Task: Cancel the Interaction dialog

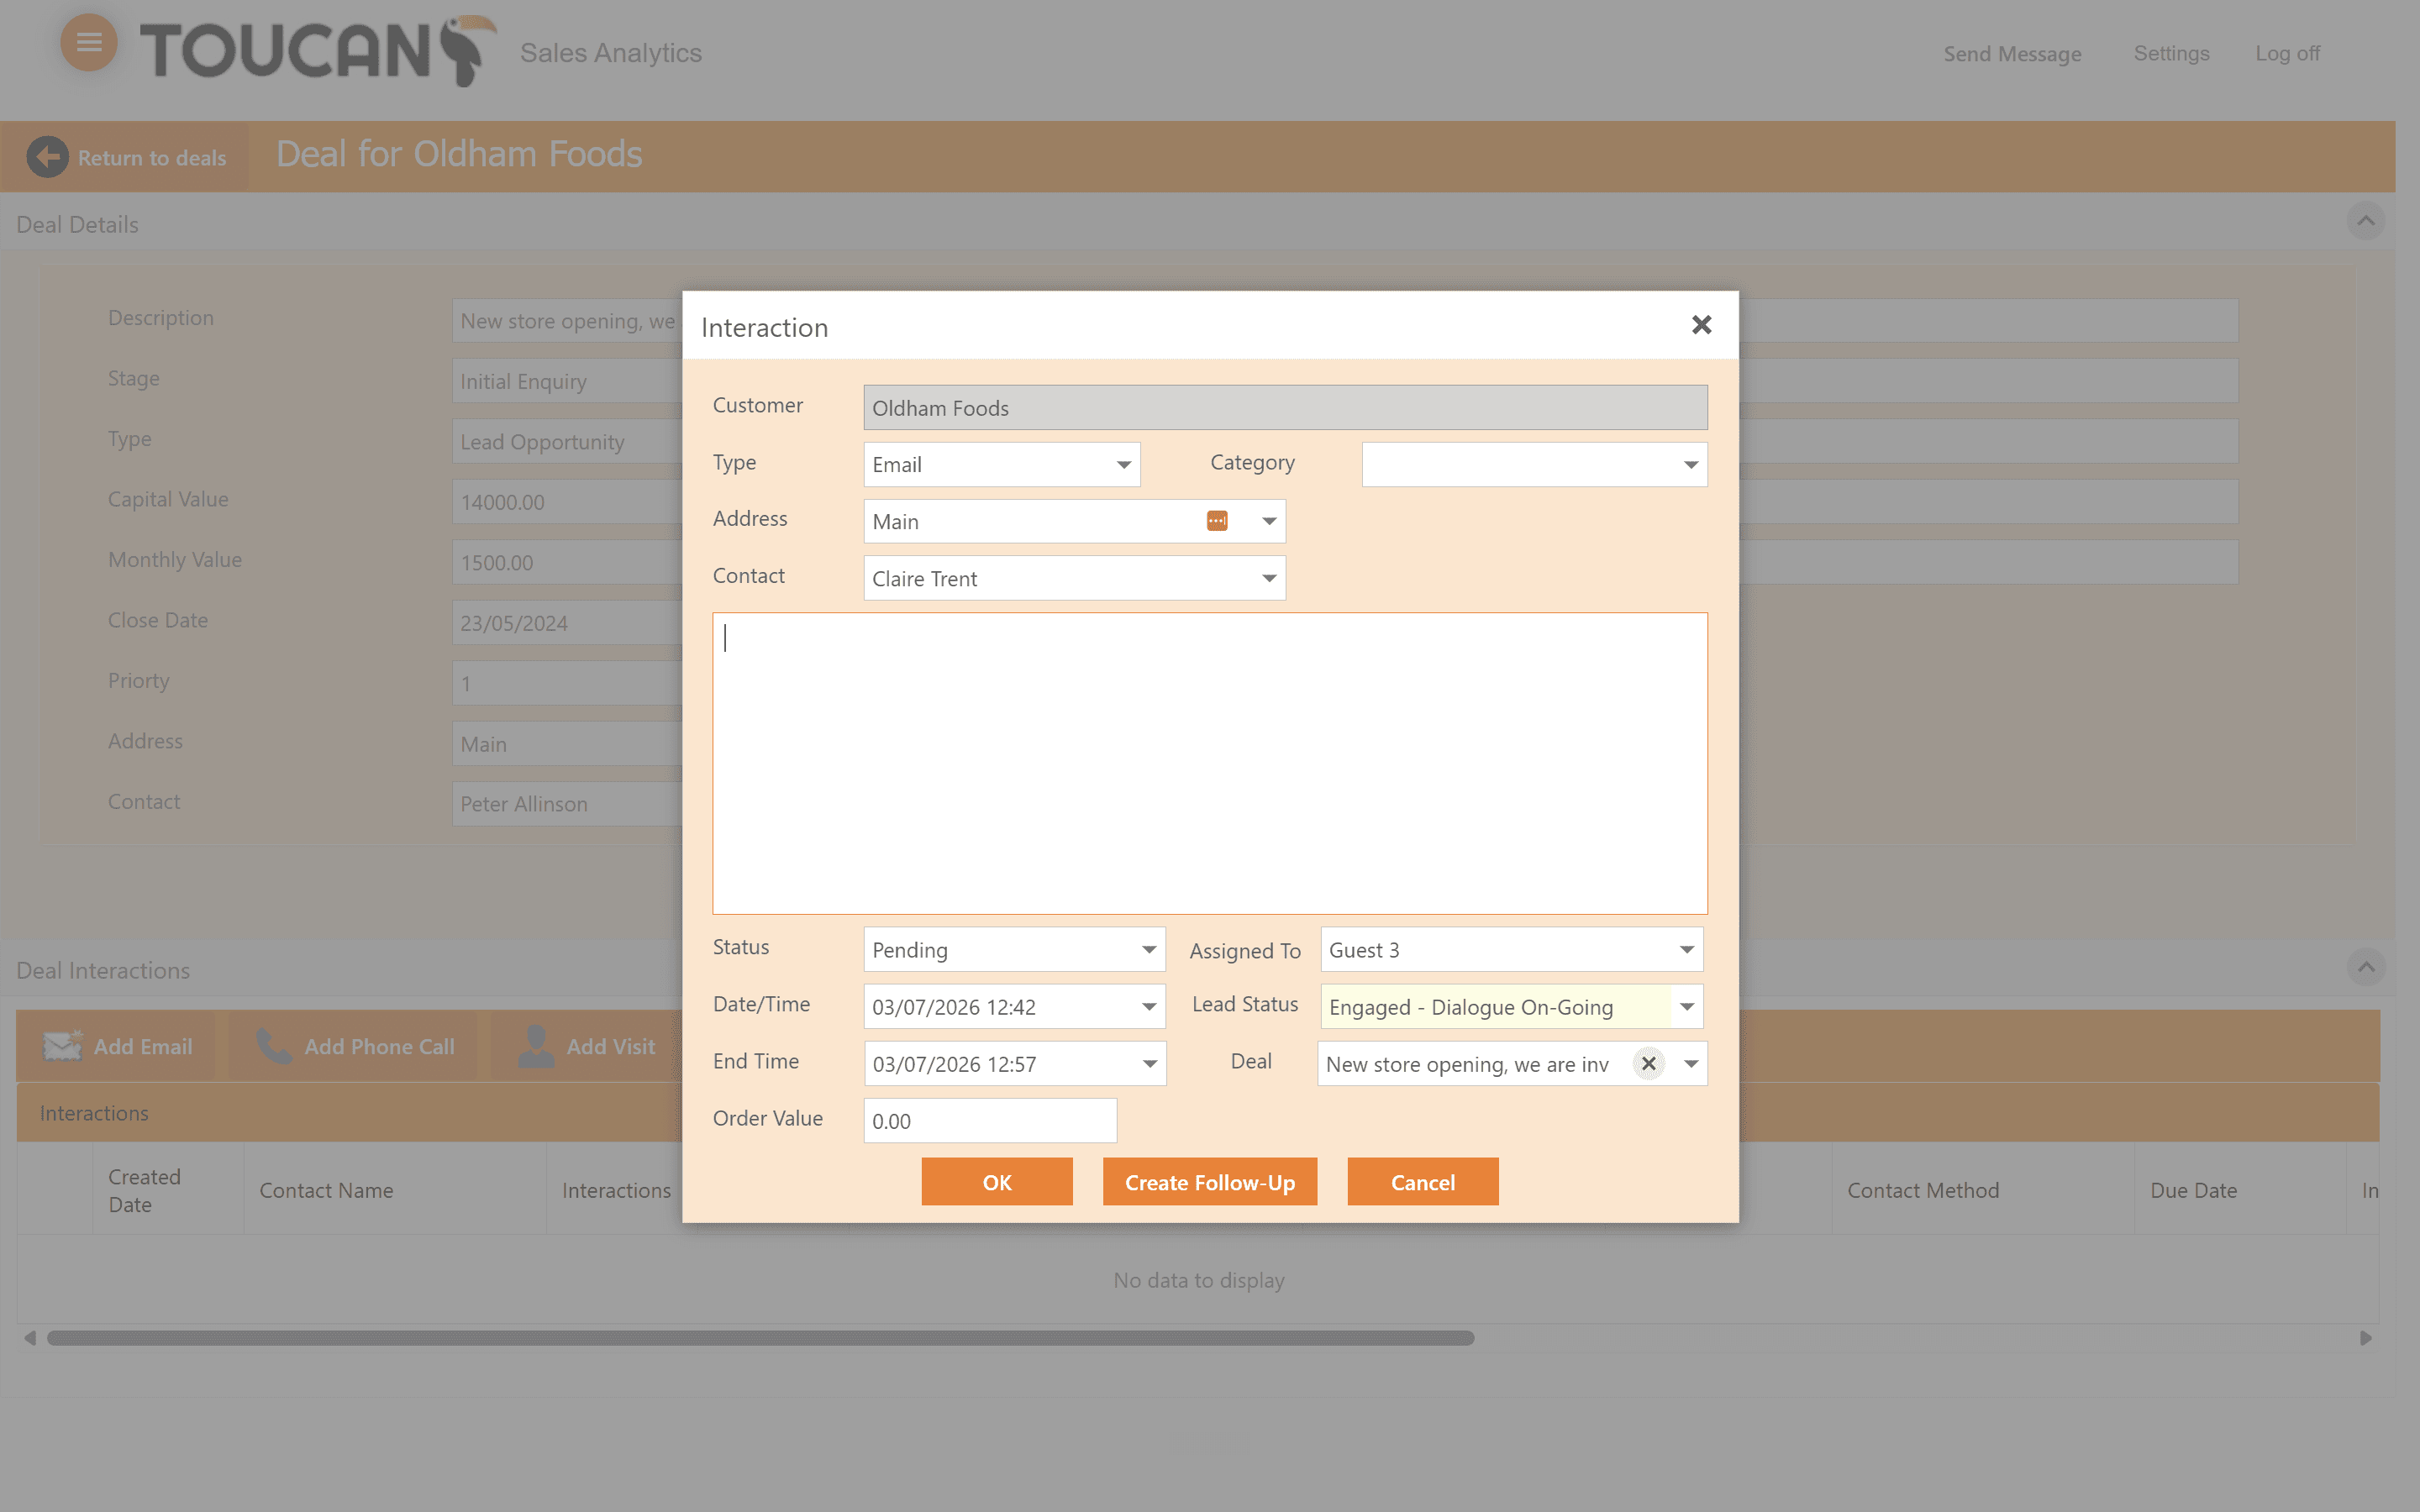Action: pyautogui.click(x=1423, y=1182)
